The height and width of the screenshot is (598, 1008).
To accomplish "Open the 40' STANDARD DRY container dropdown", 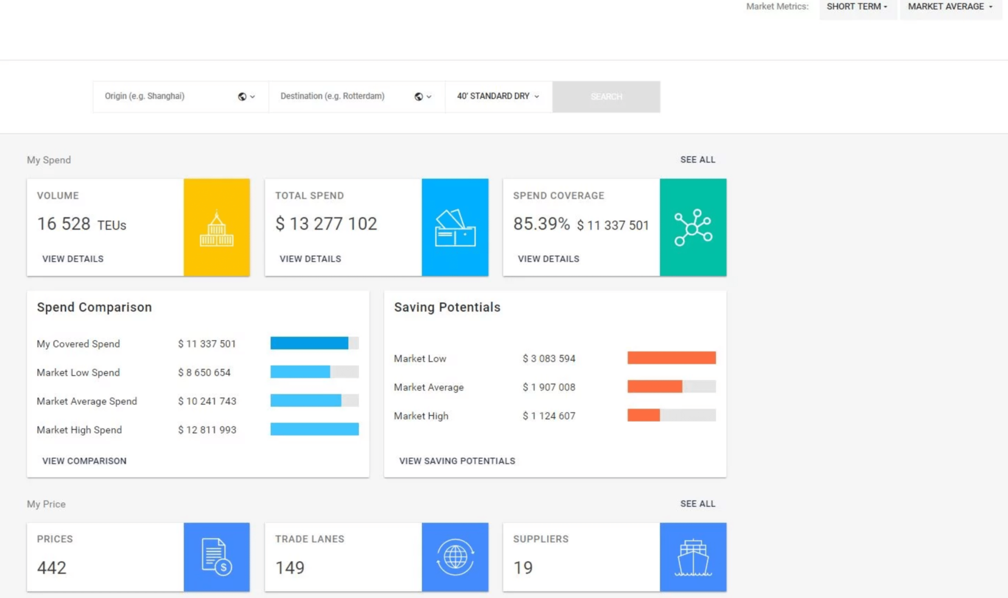I will [497, 96].
